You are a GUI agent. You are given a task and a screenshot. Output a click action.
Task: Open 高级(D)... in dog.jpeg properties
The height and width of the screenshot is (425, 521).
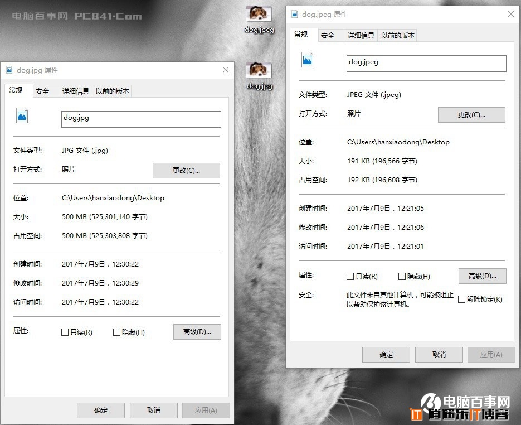point(483,276)
